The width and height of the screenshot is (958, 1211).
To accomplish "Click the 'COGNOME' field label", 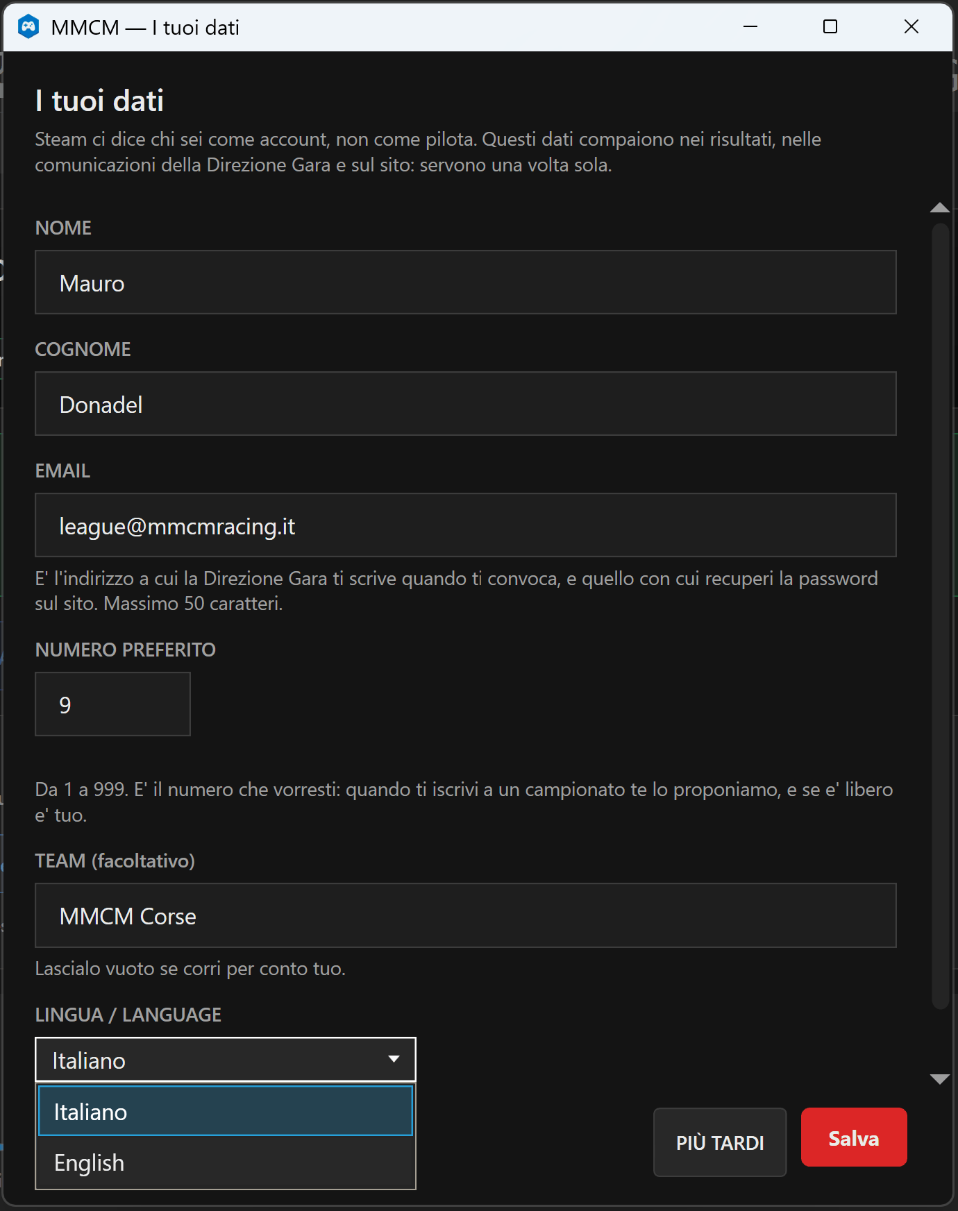I will point(83,349).
